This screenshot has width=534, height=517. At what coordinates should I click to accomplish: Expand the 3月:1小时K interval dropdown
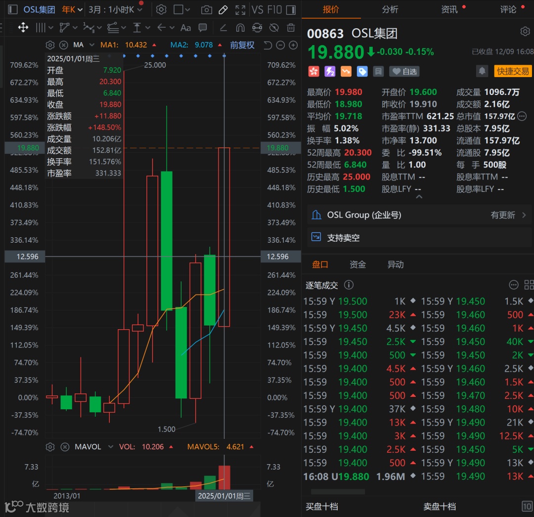[115, 9]
